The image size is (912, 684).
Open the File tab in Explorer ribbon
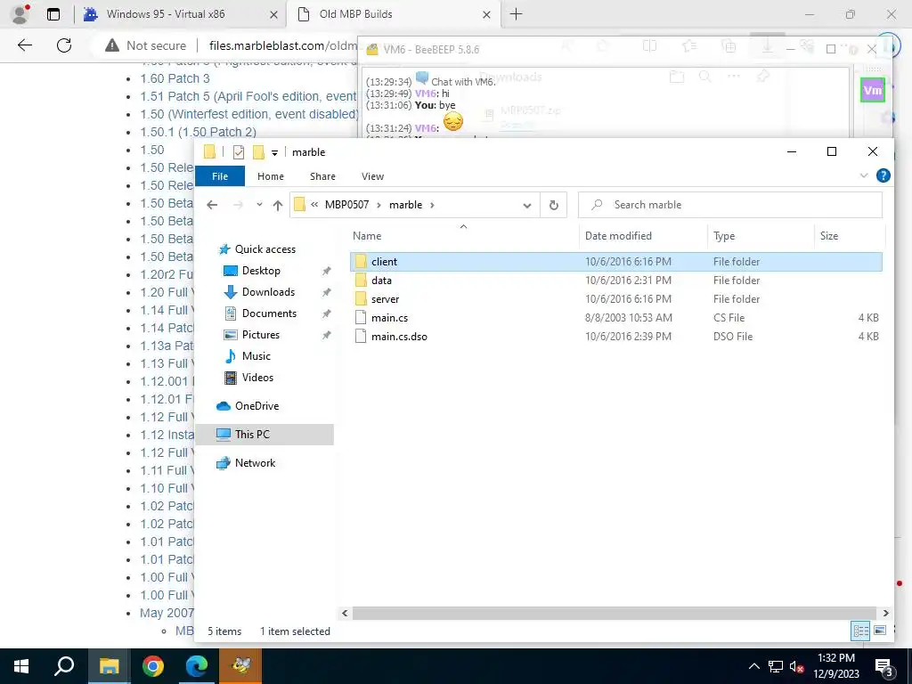pos(220,176)
